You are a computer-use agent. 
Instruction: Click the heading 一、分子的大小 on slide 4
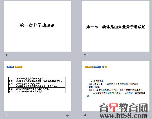coord(96,81)
